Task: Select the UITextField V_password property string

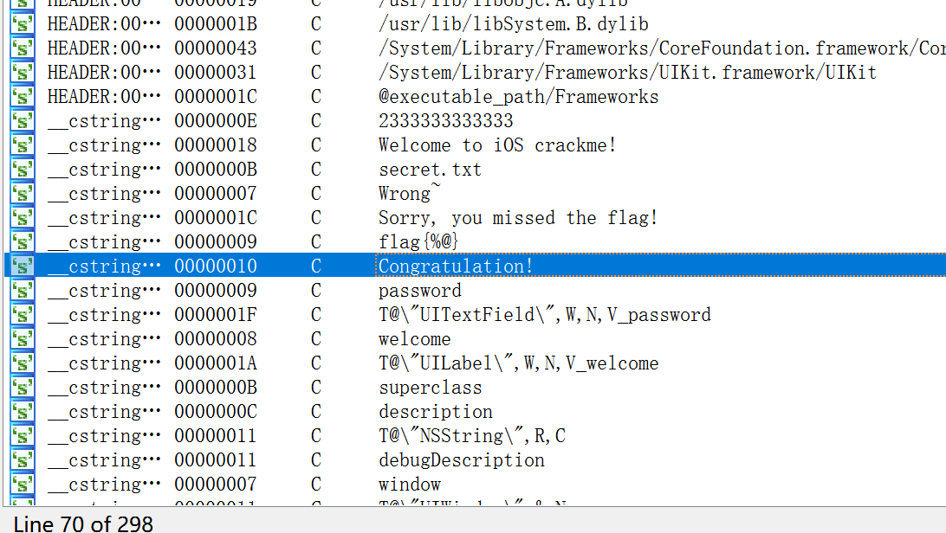Action: pyautogui.click(x=544, y=315)
